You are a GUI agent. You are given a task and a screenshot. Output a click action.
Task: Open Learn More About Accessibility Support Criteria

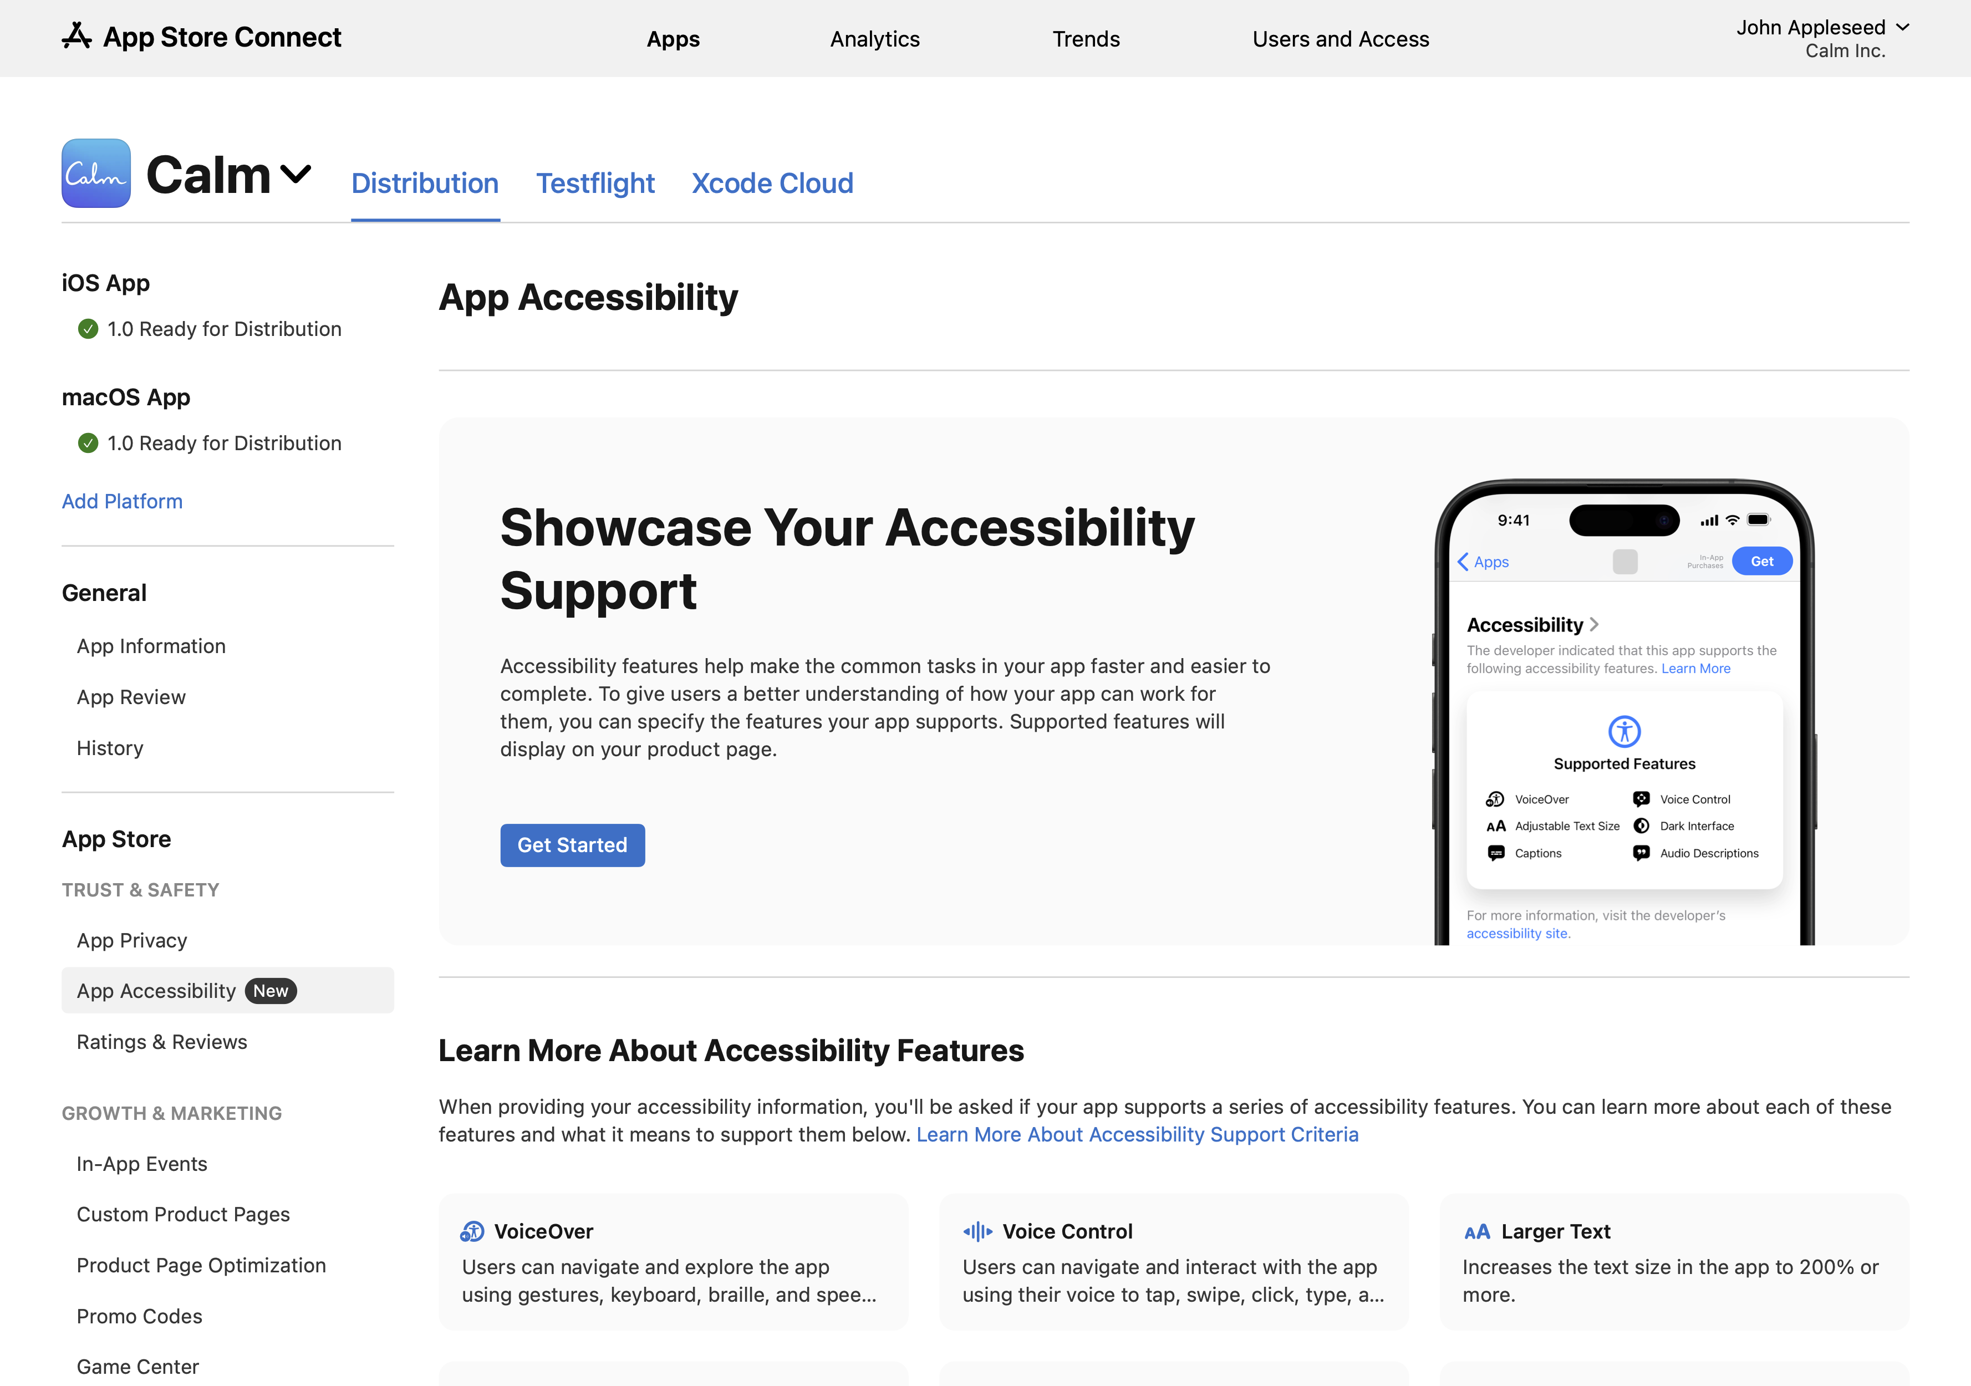pyautogui.click(x=1138, y=1134)
